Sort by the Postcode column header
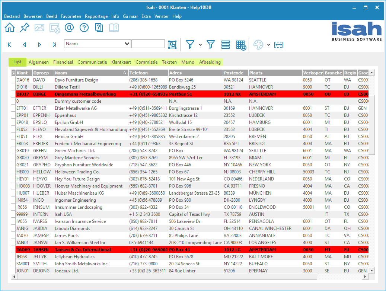Screen dimensions: 386x291 pyautogui.click(x=235, y=73)
